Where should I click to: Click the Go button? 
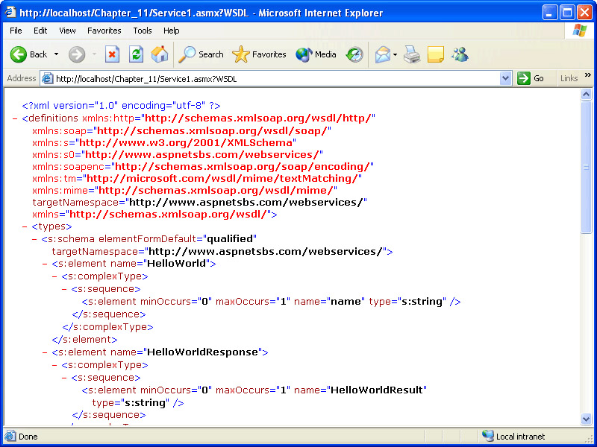point(531,78)
